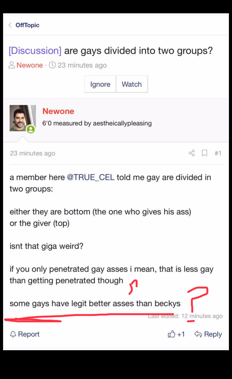The height and width of the screenshot is (379, 232).
Task: Go back using the chevron beside OffTopic
Action: point(10,25)
